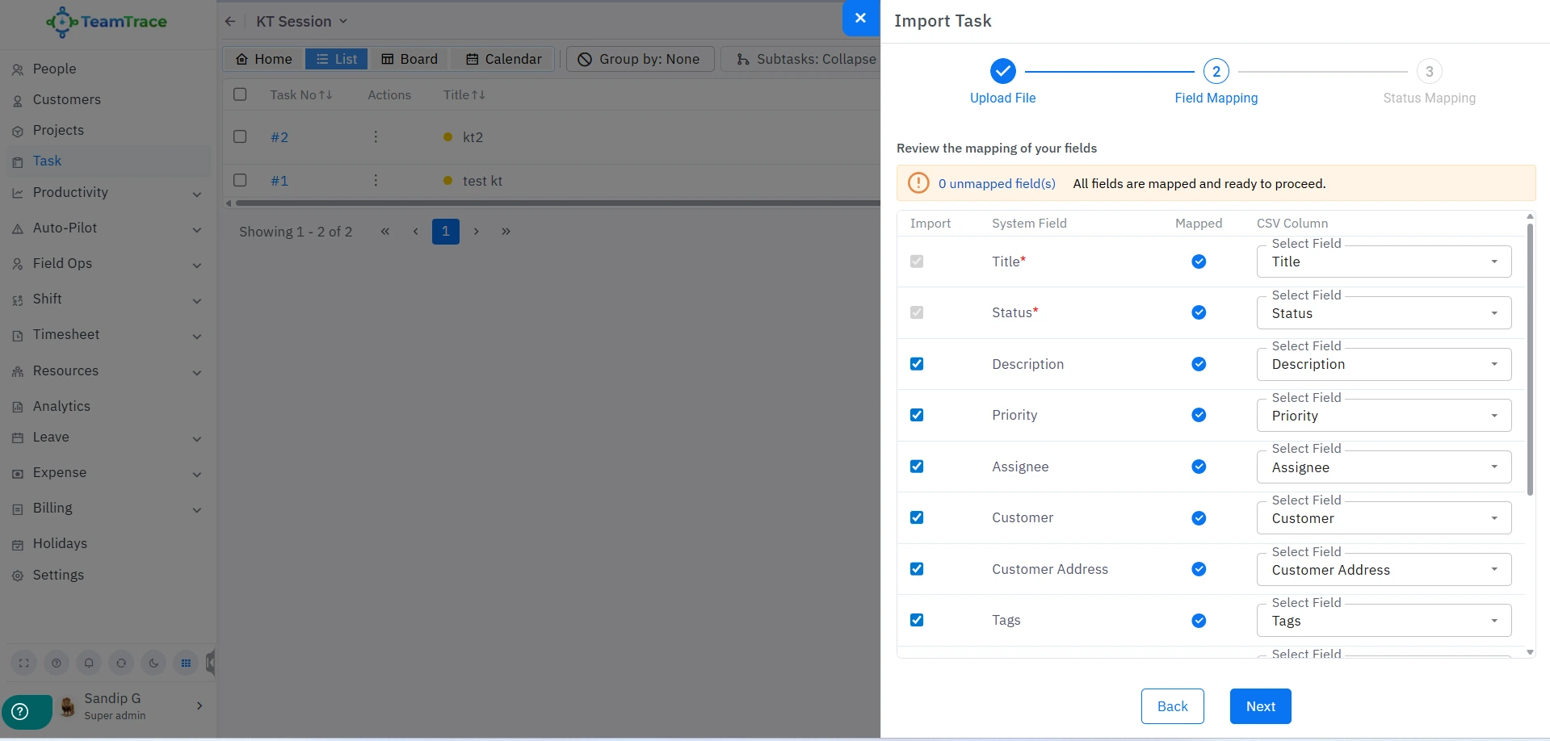Click the fullscreen icon in the sidebar footer
The width and height of the screenshot is (1550, 741).
tap(24, 663)
